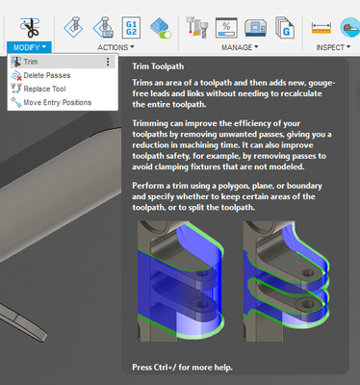This screenshot has height=385, width=360.
Task: Click the three-dot options next to Trim
Action: click(x=108, y=62)
